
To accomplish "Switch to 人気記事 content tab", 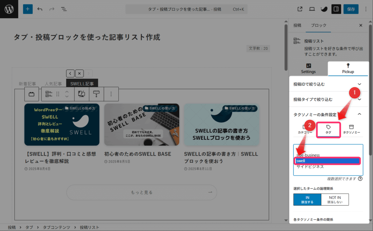I will tap(53, 84).
